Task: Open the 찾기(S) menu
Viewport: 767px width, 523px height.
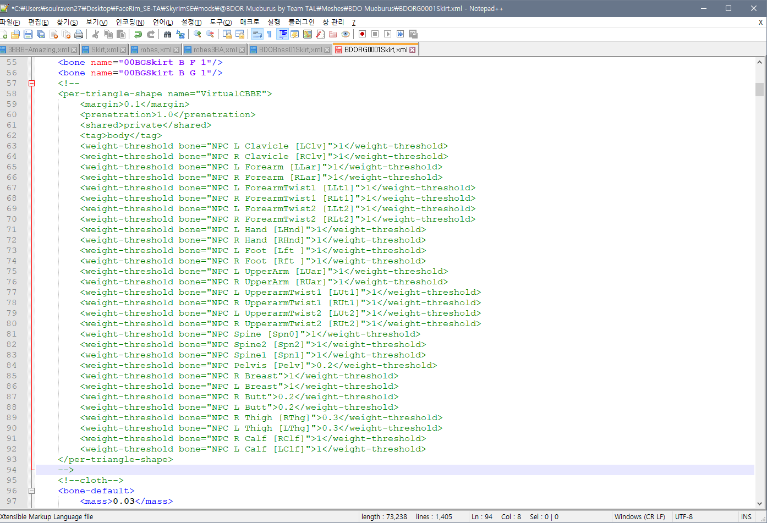Action: (67, 22)
